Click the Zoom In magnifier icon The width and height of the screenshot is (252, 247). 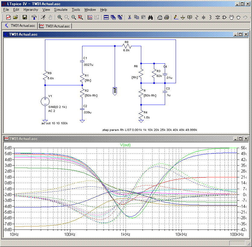[x=60, y=17]
